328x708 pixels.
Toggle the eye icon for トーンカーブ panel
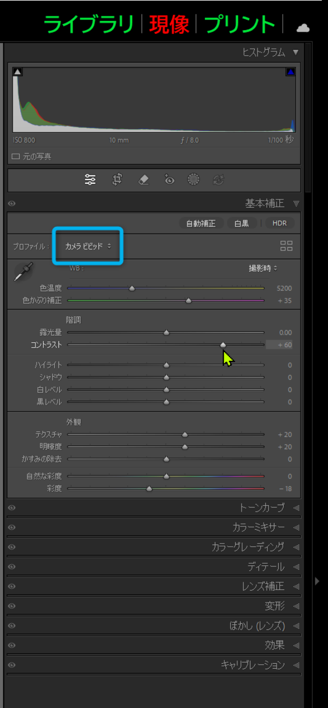[x=12, y=508]
